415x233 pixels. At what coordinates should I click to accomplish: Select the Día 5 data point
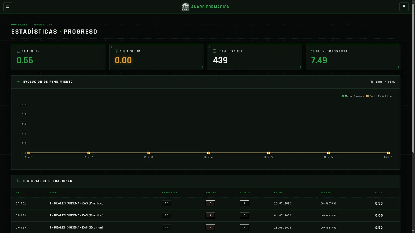pos(268,153)
